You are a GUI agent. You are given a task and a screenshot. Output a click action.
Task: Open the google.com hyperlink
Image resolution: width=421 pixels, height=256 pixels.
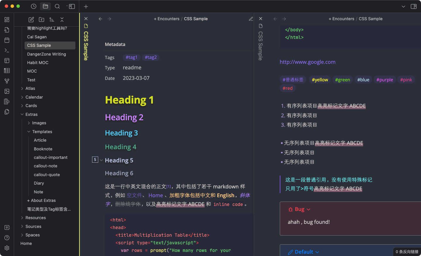point(308,62)
